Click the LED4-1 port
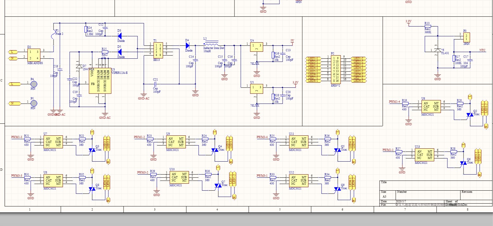This screenshot has height=226, width=493. pos(313,68)
